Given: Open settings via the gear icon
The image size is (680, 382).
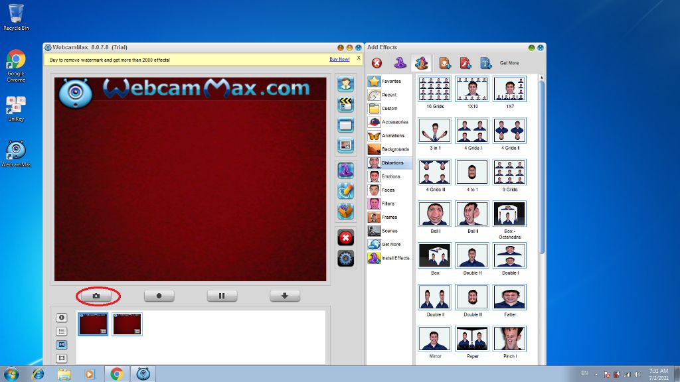Looking at the screenshot, I should pyautogui.click(x=345, y=259).
